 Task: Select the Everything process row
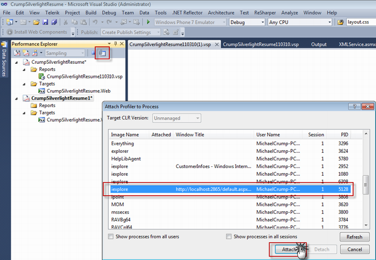pos(230,143)
